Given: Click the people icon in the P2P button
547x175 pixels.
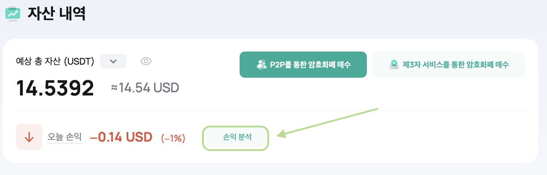Looking at the screenshot, I should [262, 65].
